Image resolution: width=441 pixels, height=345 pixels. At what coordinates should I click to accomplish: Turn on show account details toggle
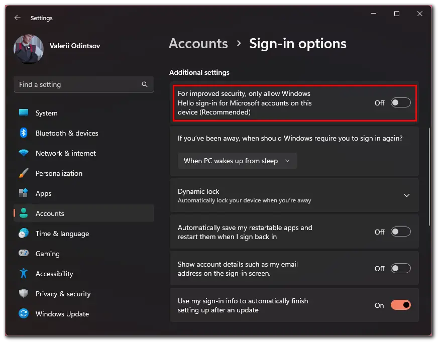click(x=400, y=268)
